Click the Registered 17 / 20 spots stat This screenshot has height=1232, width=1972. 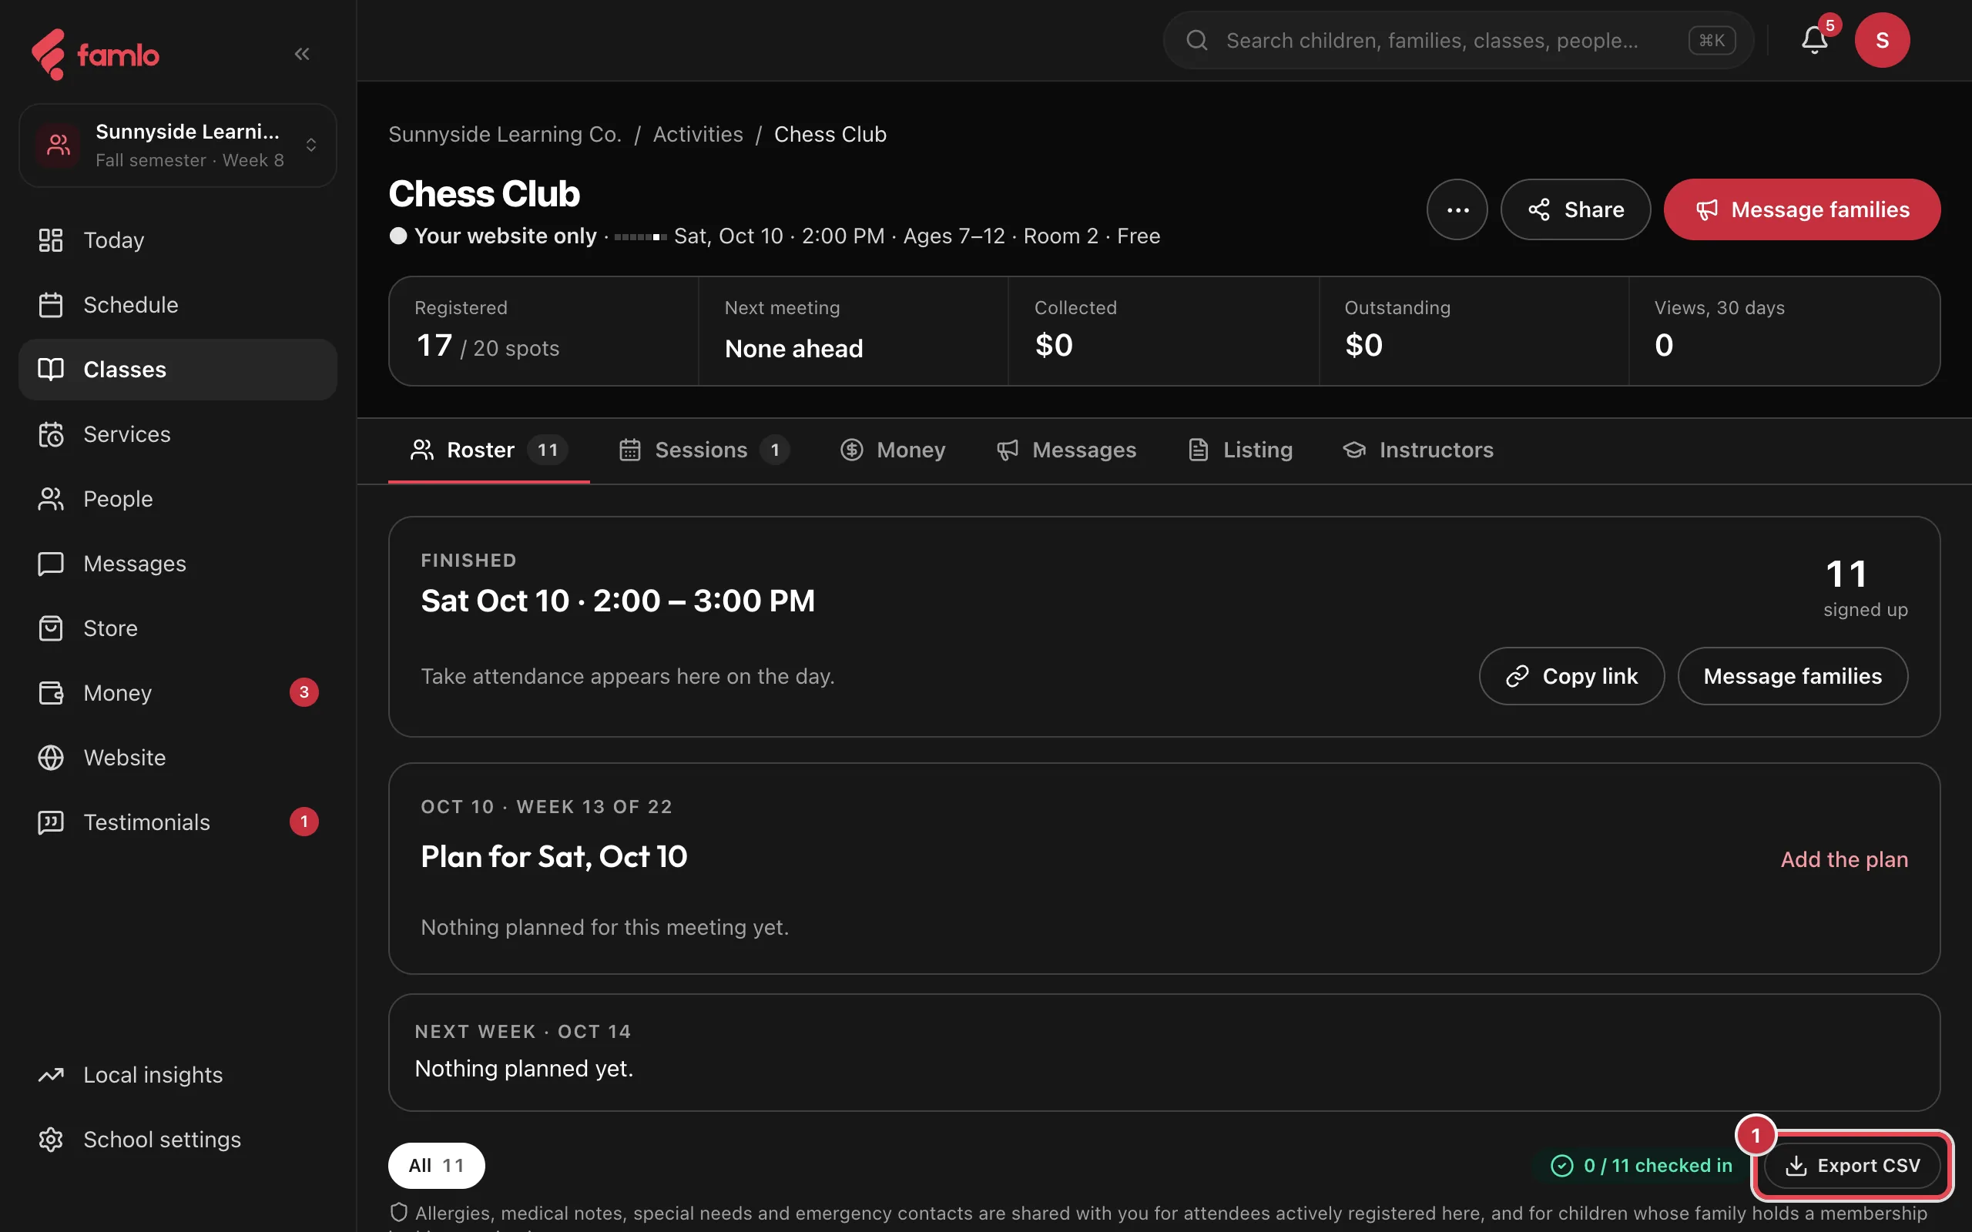click(544, 331)
